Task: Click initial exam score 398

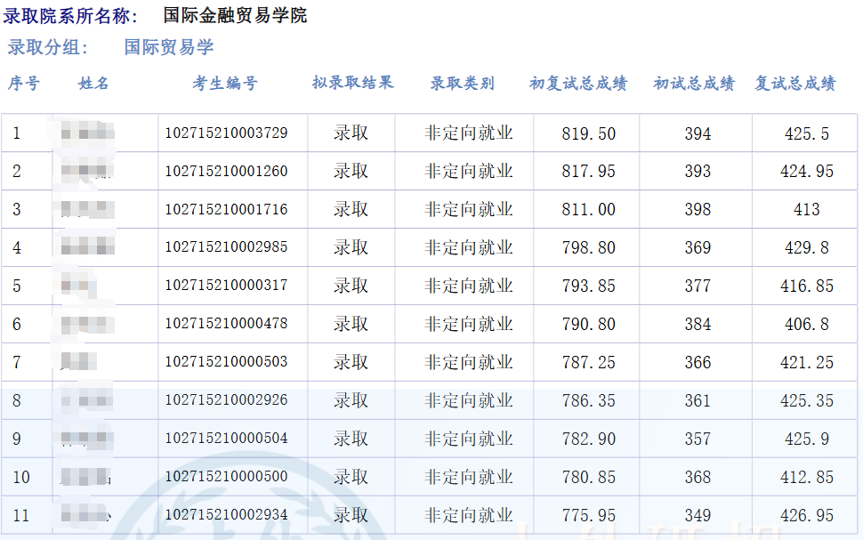Action: click(x=698, y=210)
